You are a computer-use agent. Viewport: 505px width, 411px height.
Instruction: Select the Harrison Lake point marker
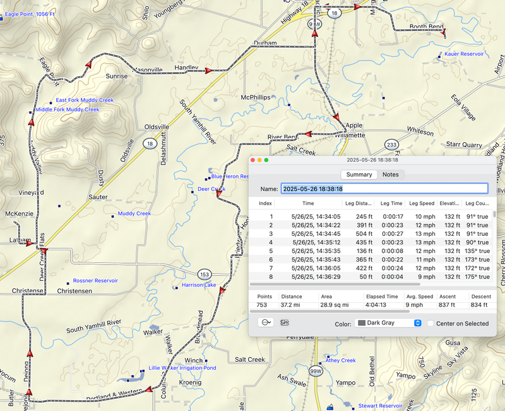coord(177,288)
